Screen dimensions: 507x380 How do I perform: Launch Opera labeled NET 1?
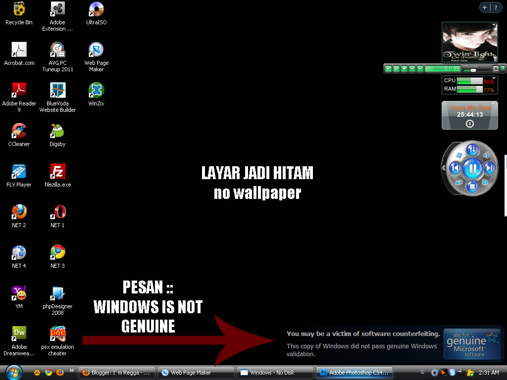pyautogui.click(x=57, y=216)
